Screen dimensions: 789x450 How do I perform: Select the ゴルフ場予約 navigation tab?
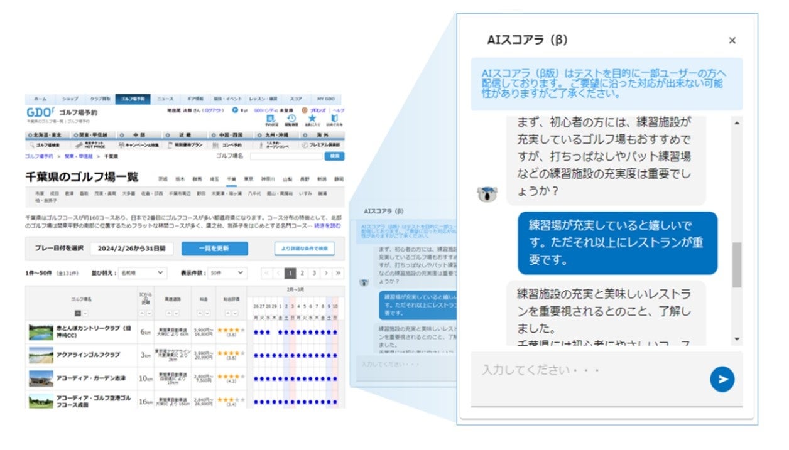133,99
